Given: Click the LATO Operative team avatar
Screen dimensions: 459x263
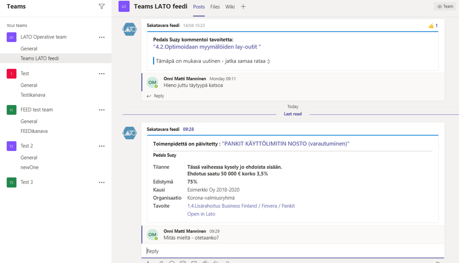Looking at the screenshot, I should point(11,37).
